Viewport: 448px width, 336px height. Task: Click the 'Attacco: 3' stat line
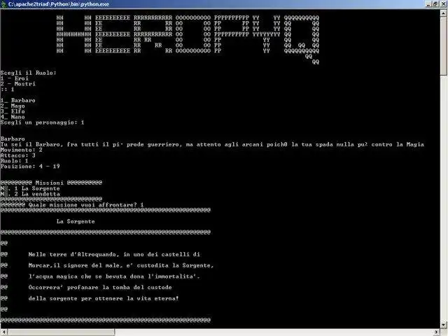click(18, 155)
